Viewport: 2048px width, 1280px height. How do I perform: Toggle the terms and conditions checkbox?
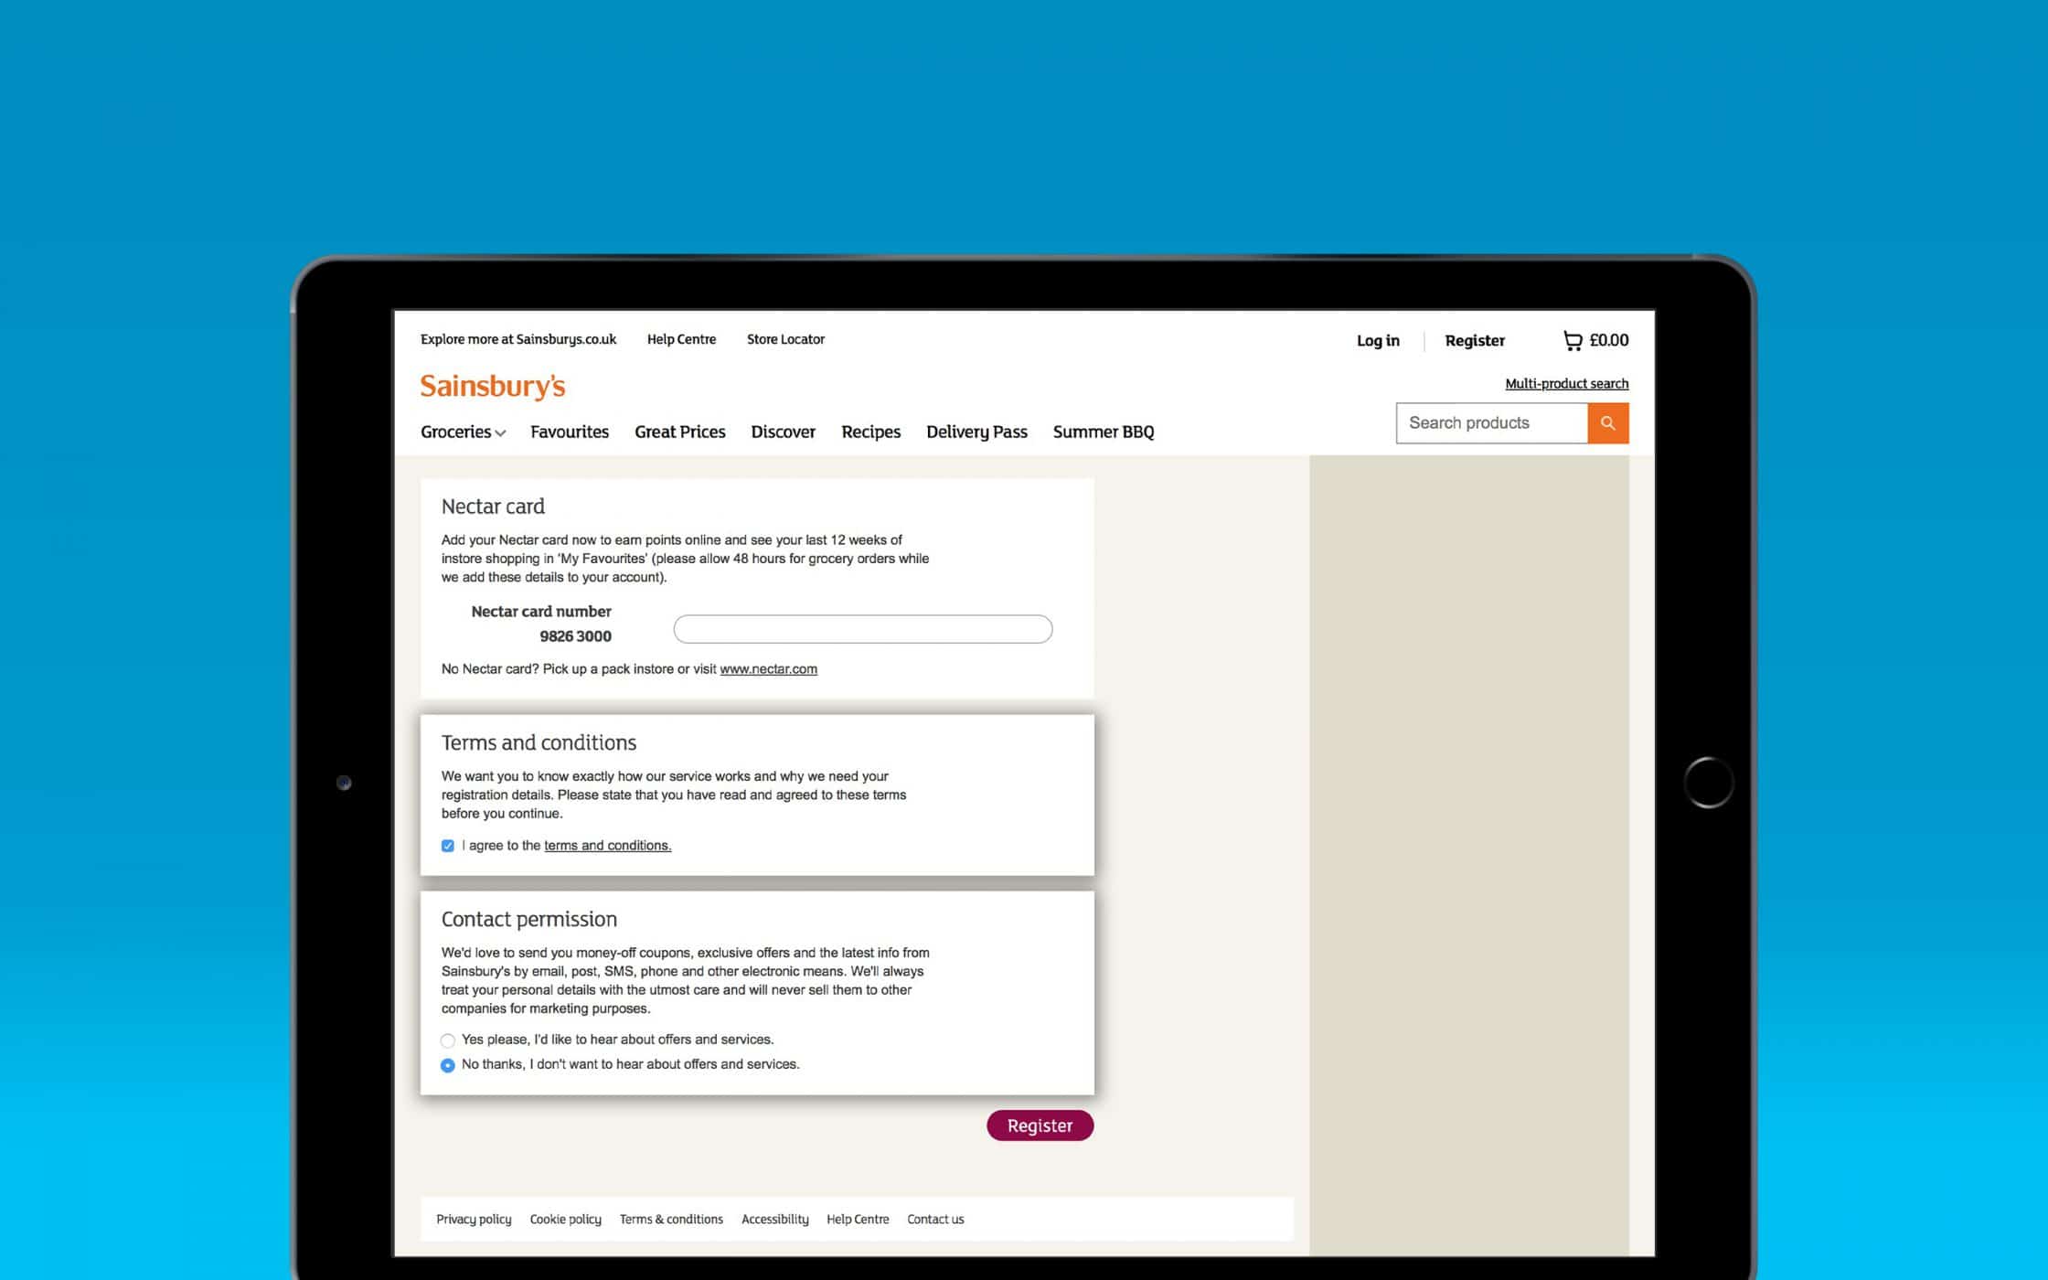click(447, 845)
